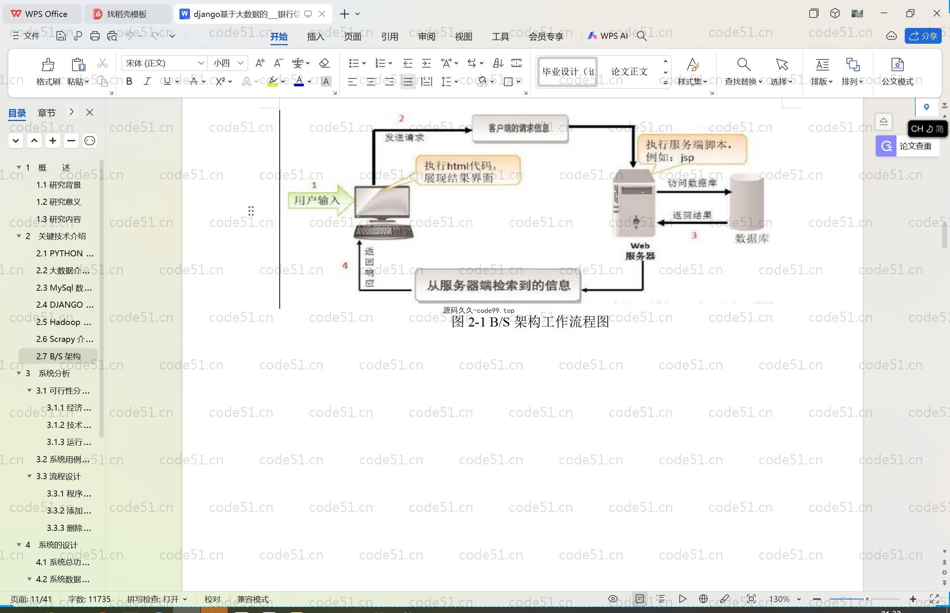Click the Increase Indent icon
The height and width of the screenshot is (613, 950).
[426, 63]
